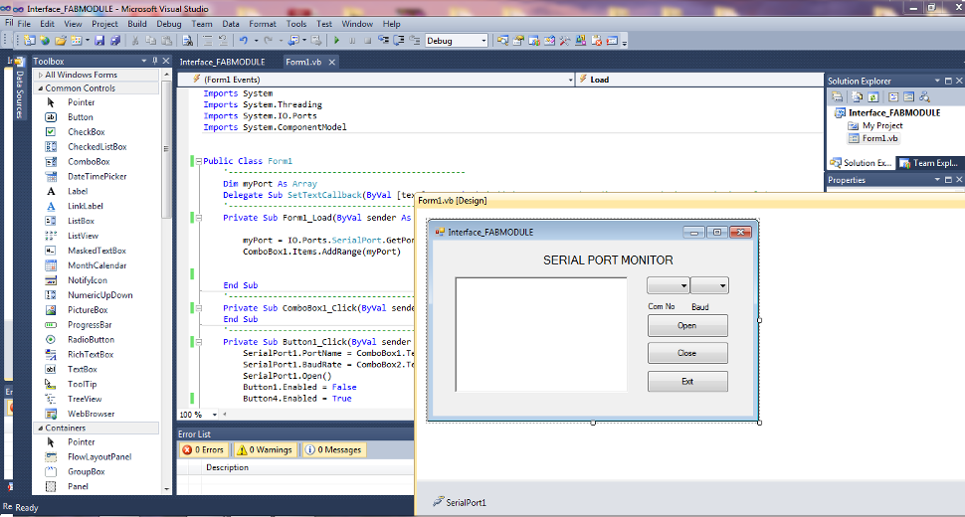Screen dimensions: 965x517
Task: Open the Debug menu
Action: [x=169, y=24]
